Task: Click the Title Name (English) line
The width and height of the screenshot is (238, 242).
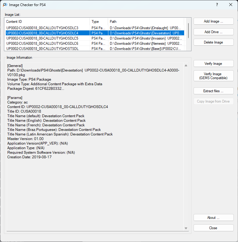Action: [46, 121]
